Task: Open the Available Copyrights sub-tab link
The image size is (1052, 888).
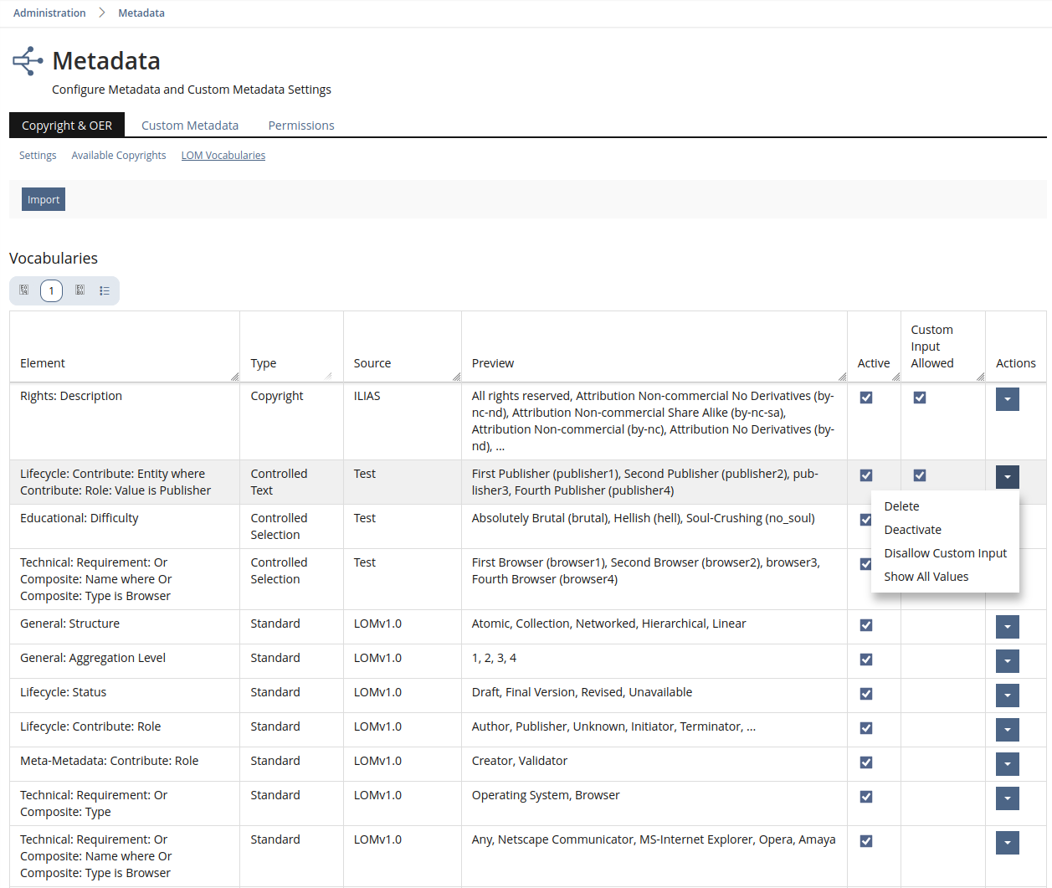Action: coord(119,156)
